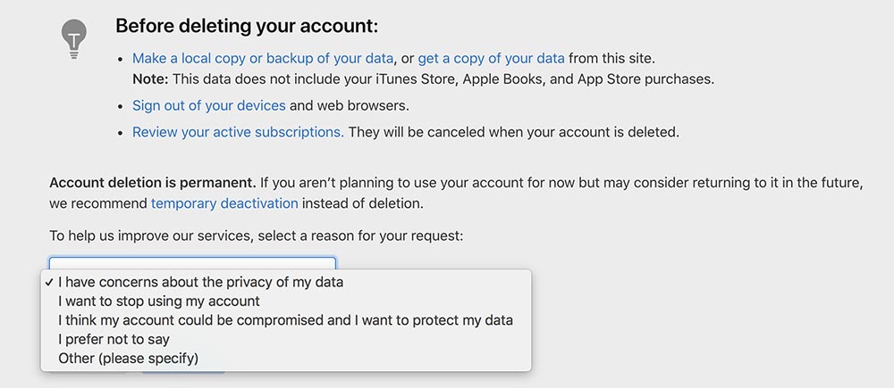Click the 'Before deleting your account:' heading

tap(247, 26)
